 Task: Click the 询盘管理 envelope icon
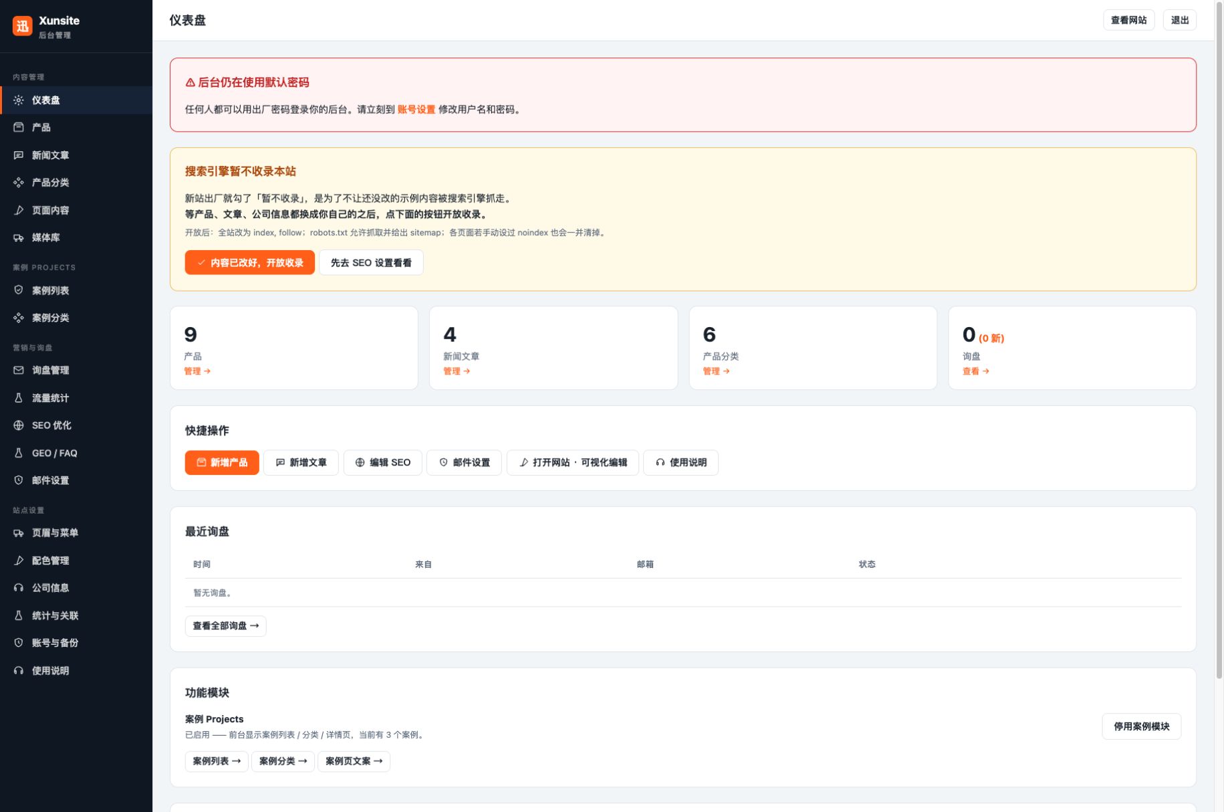click(19, 371)
